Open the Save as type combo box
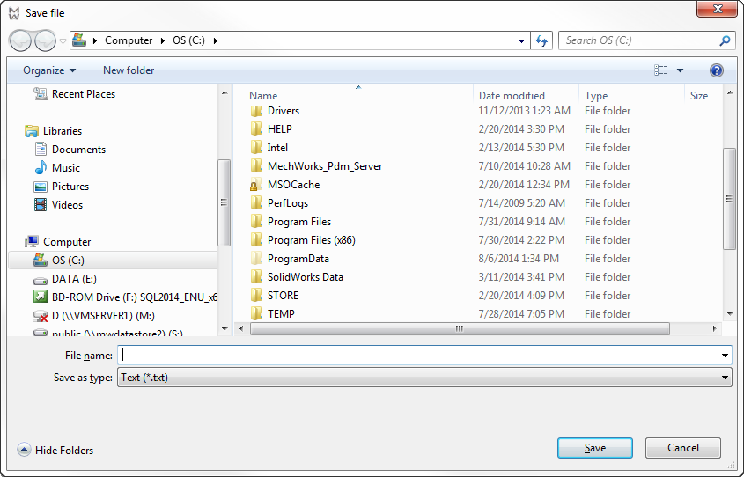744x477 pixels. [424, 378]
